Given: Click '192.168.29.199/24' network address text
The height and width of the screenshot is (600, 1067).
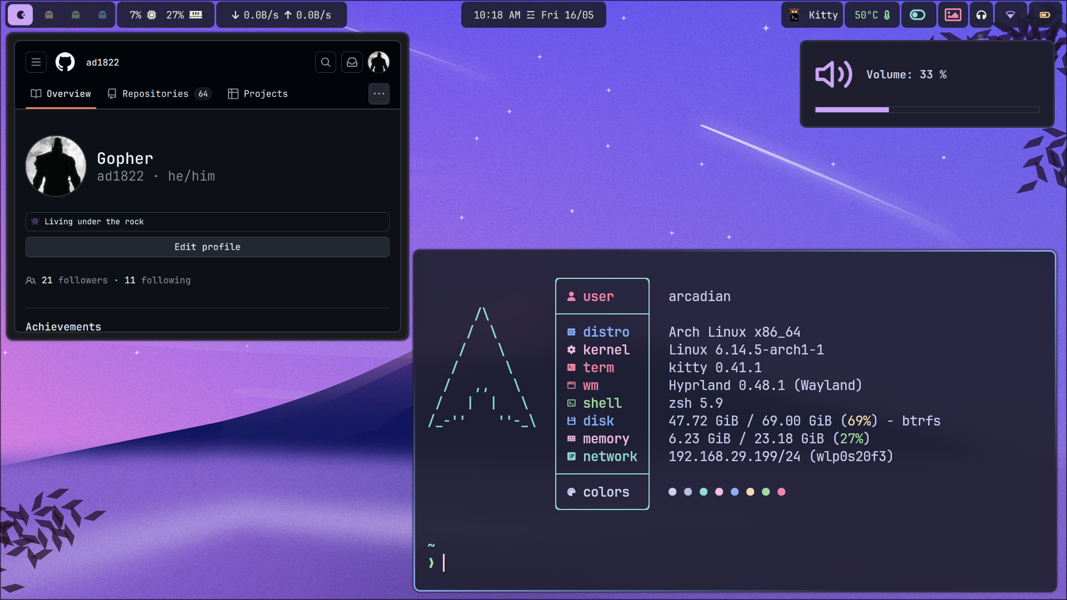Looking at the screenshot, I should [x=734, y=457].
